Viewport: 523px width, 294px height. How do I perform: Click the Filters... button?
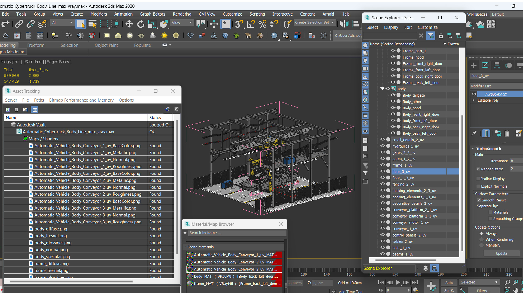(x=483, y=291)
